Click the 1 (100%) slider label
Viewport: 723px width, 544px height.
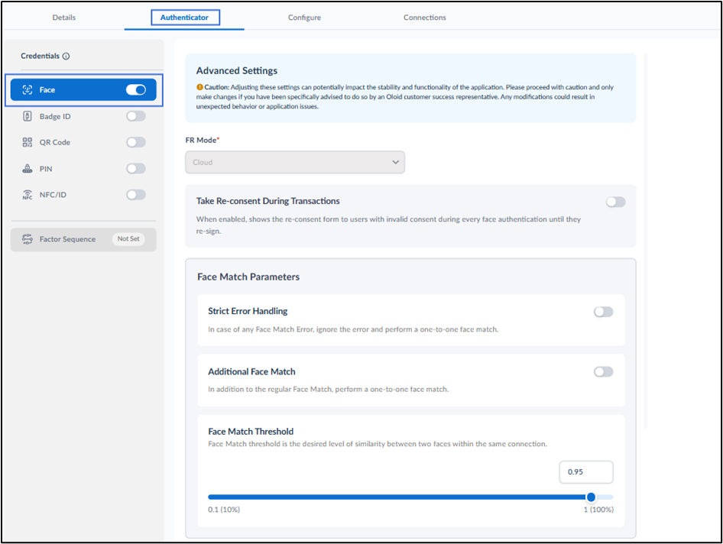pos(598,510)
